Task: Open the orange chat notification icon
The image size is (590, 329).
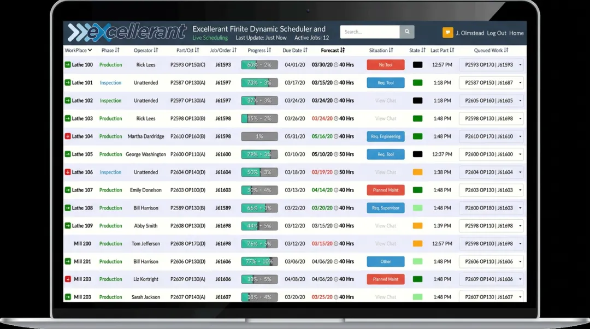Action: (447, 33)
